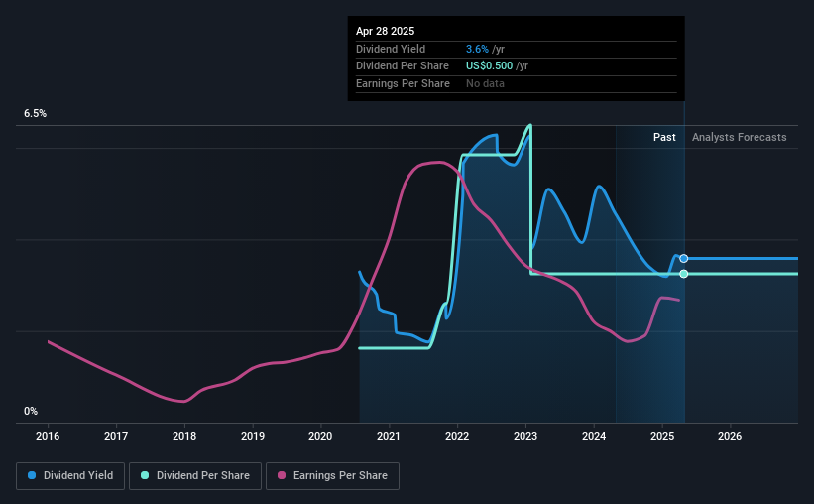Screen dimensions: 814x504
Task: Click the 'Analysts Forecasts' label
Action: (x=740, y=137)
